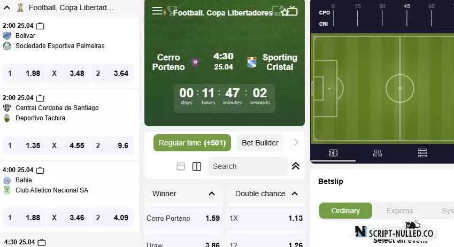Collapse the Winner market
Image resolution: width=454 pixels, height=247 pixels.
[212, 194]
